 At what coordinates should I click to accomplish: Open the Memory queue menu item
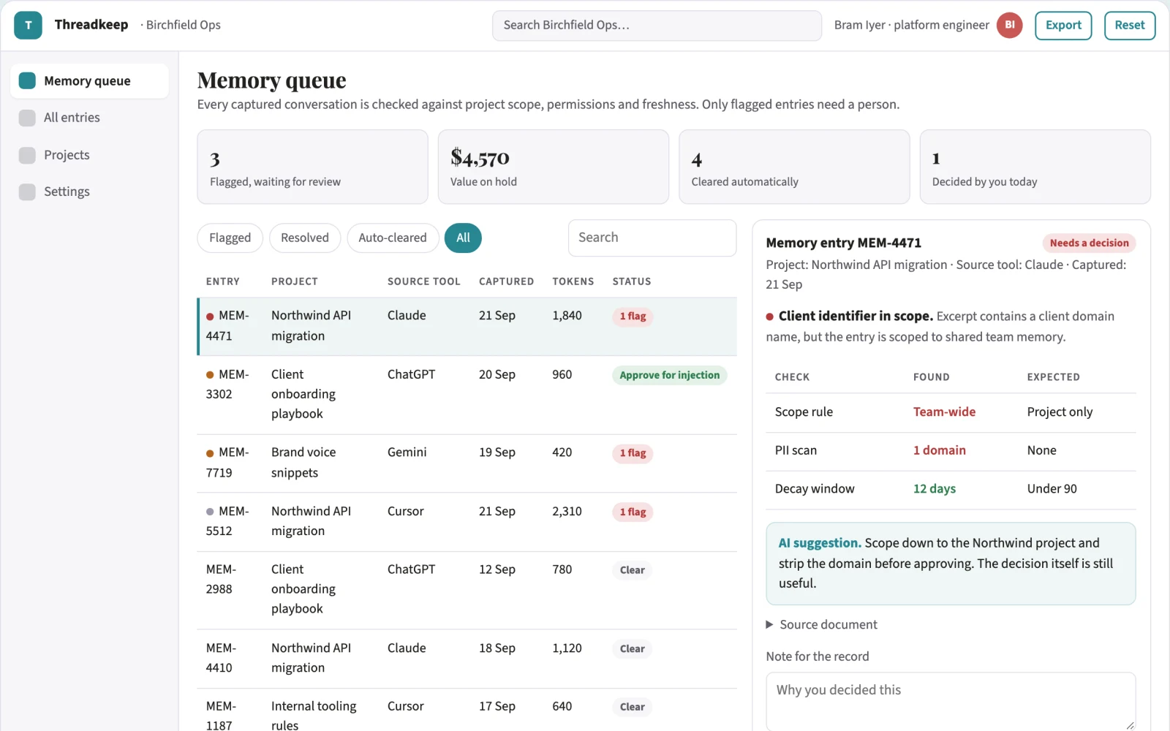click(89, 80)
